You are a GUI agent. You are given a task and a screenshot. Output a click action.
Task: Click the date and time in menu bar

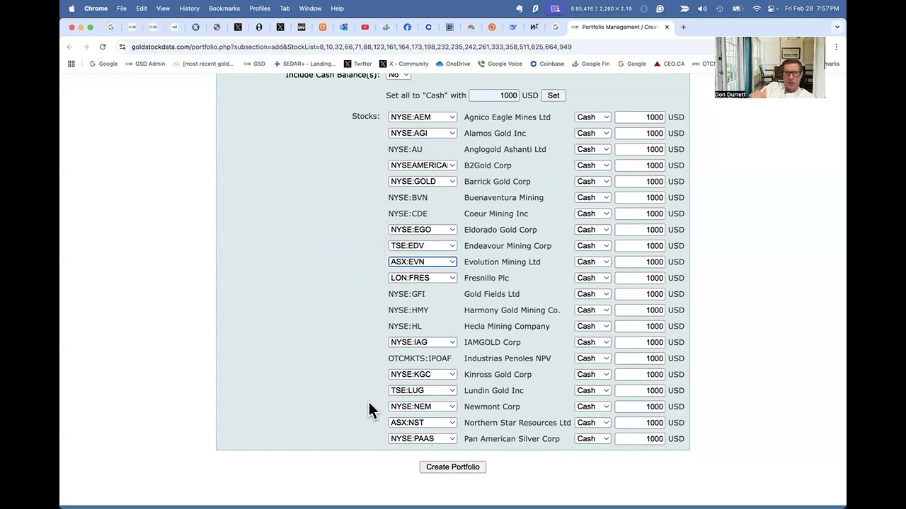812,8
